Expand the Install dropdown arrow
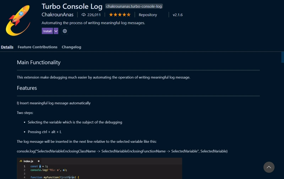The height and width of the screenshot is (179, 284). pos(56,31)
